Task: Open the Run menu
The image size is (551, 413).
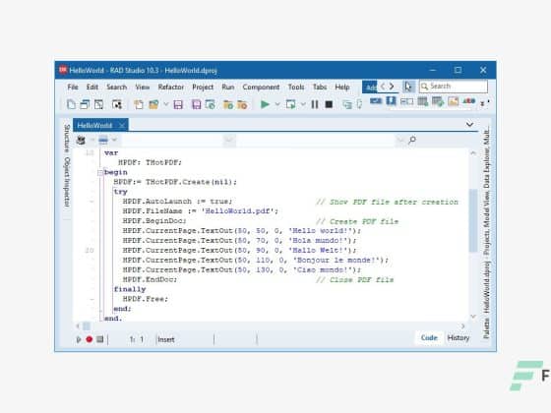Action: pyautogui.click(x=228, y=87)
